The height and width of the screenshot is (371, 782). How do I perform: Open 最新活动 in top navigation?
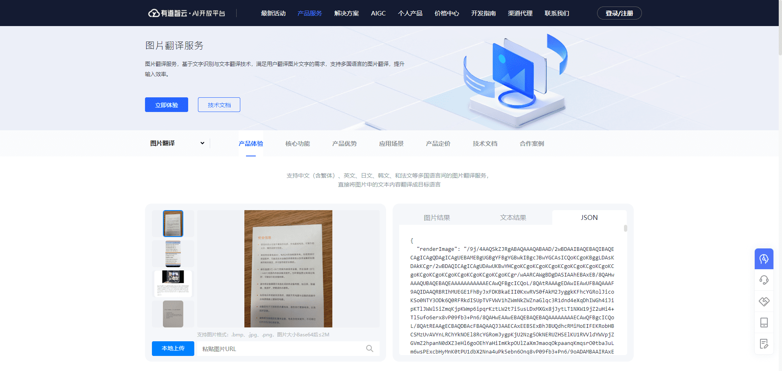[273, 13]
